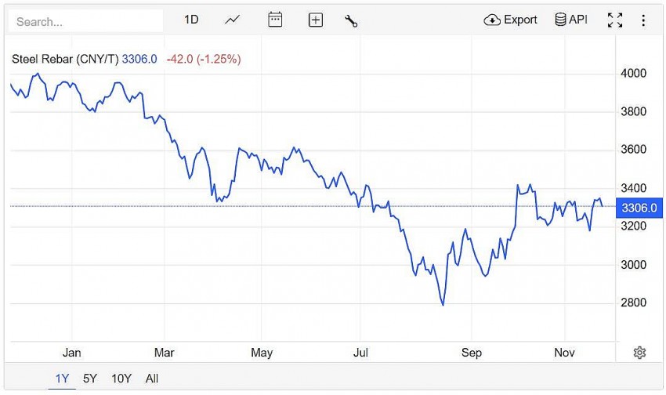Click the Export cloud download icon
This screenshot has width=666, height=395.
(492, 20)
